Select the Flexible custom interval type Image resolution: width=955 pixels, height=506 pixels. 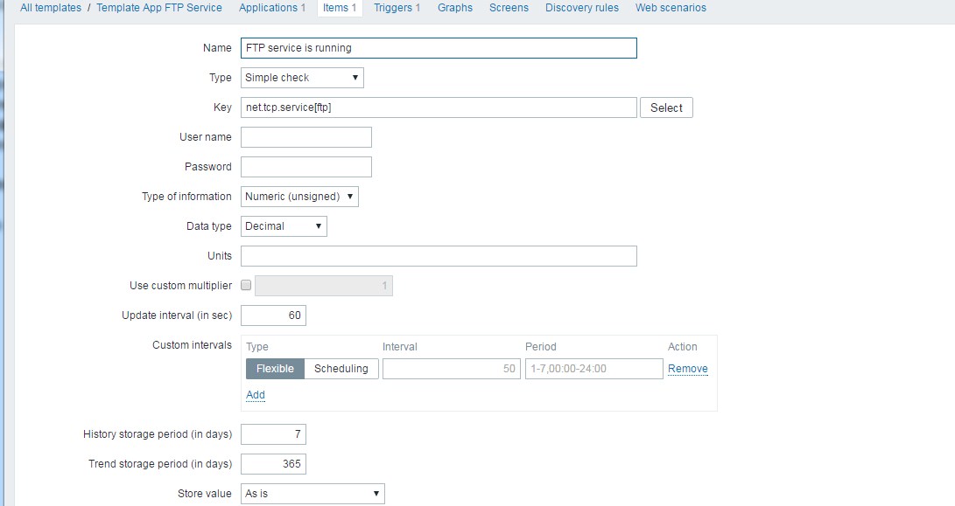click(x=275, y=369)
